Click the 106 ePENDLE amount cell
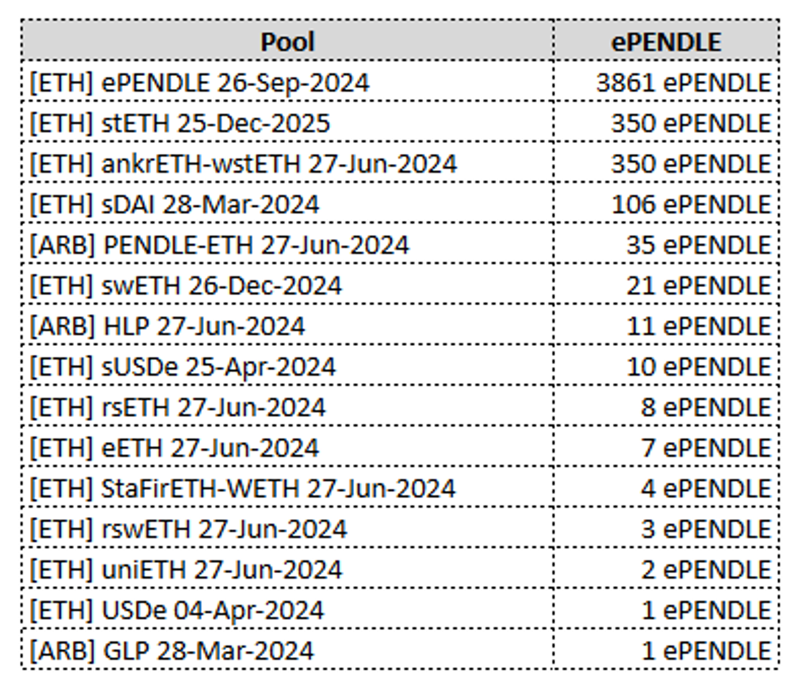Screen dimensions: 804x690 pyautogui.click(x=690, y=205)
